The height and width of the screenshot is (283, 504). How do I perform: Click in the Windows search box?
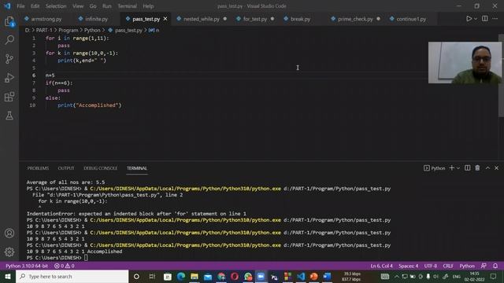tap(72, 276)
